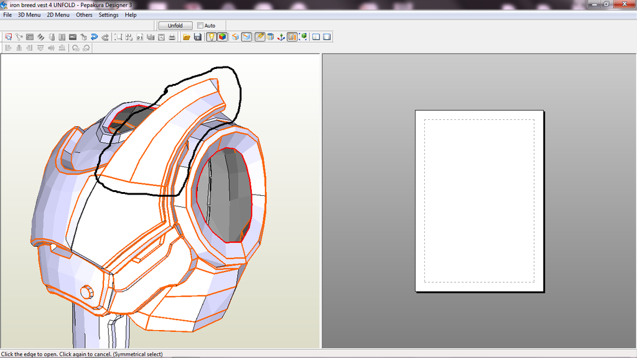
Task: Click the corner-bracket rectangle toolbar icon
Action: click(118, 37)
